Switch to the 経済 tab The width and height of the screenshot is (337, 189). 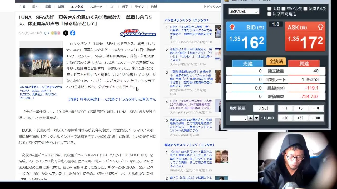(x=61, y=7)
